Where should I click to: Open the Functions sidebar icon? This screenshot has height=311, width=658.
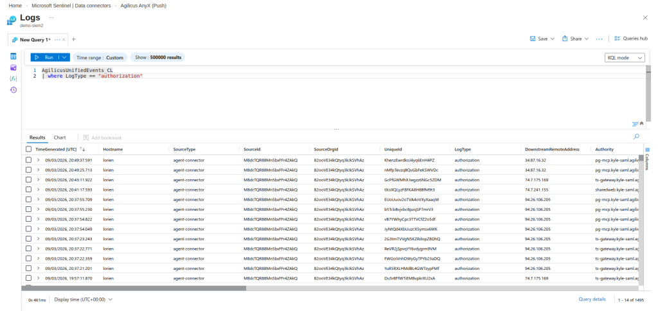(13, 78)
